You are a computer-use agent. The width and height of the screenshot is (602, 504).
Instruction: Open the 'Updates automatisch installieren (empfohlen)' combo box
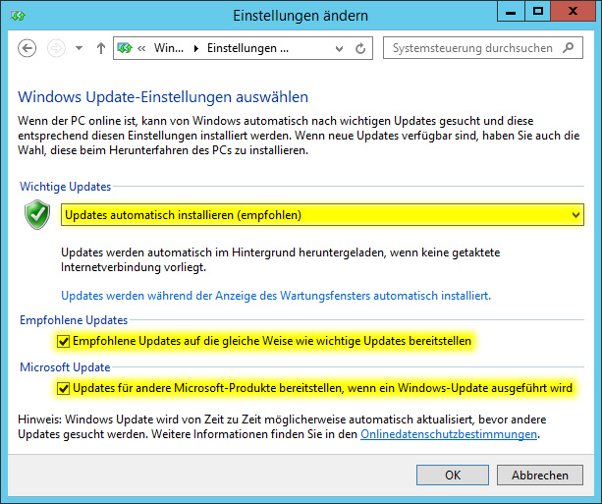322,215
